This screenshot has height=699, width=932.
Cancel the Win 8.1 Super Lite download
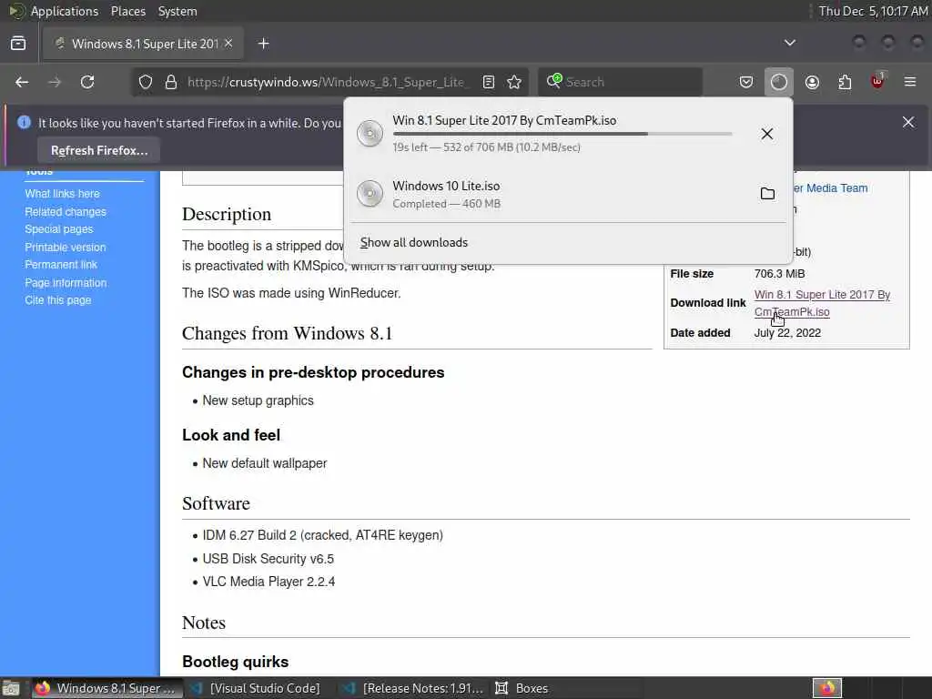point(767,134)
